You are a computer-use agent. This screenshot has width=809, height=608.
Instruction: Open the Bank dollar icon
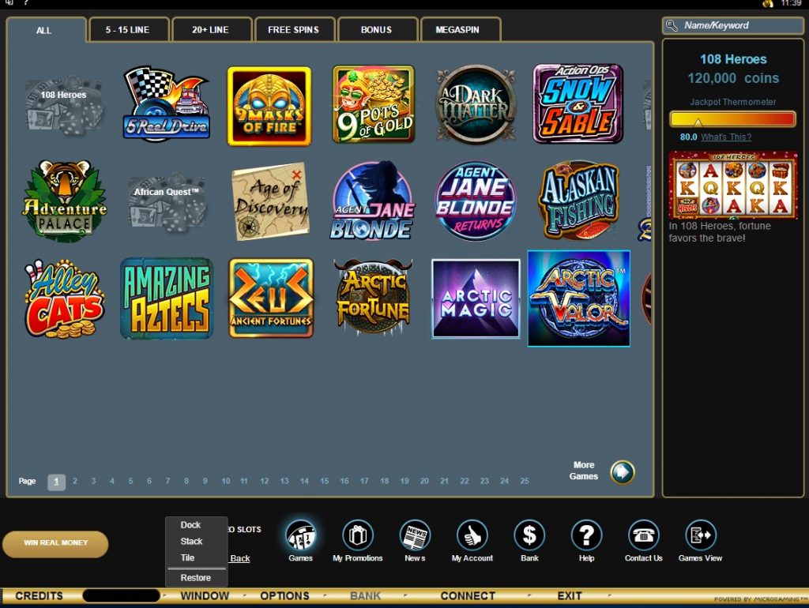[529, 536]
